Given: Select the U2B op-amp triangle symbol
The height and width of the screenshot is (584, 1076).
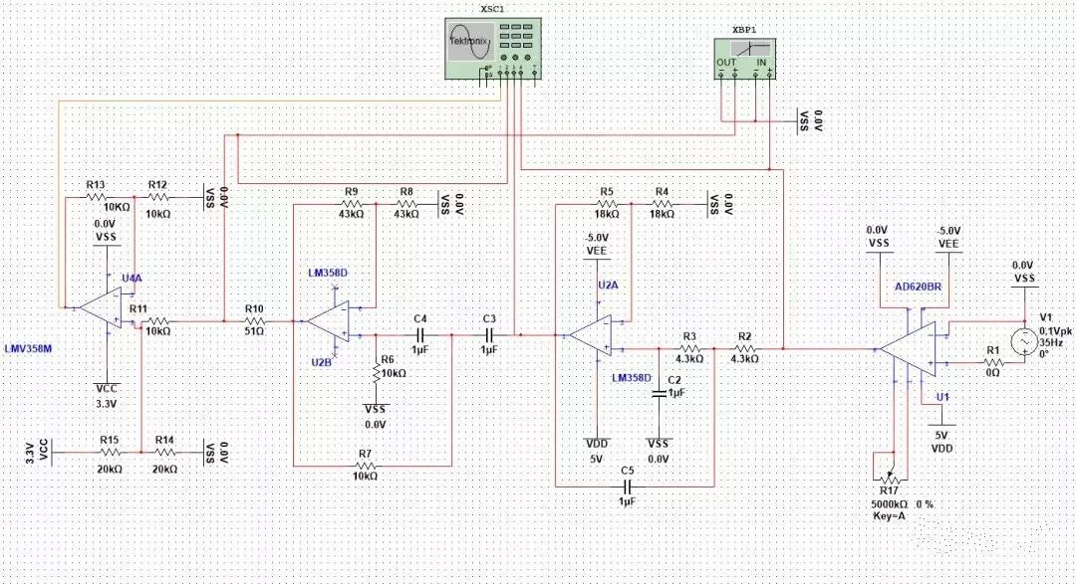Looking at the screenshot, I should (328, 321).
